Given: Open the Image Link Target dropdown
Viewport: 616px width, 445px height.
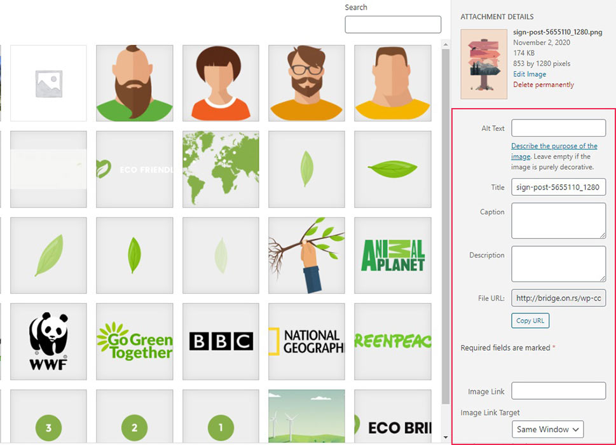Looking at the screenshot, I should [547, 429].
